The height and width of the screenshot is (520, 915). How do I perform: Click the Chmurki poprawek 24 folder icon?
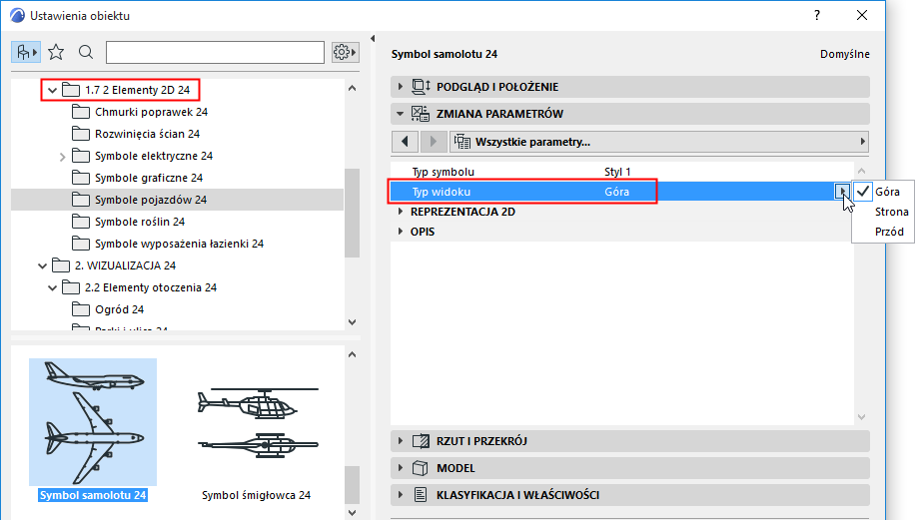pos(81,112)
